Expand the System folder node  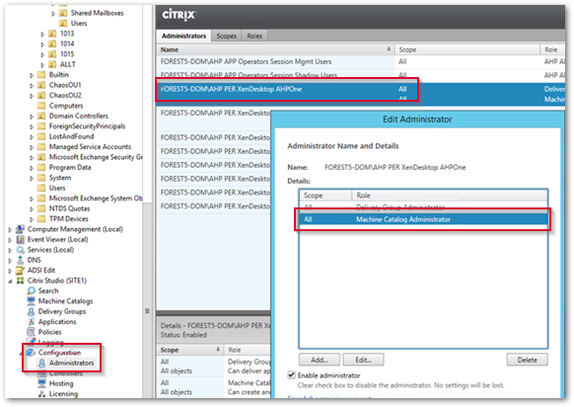[x=32, y=178]
